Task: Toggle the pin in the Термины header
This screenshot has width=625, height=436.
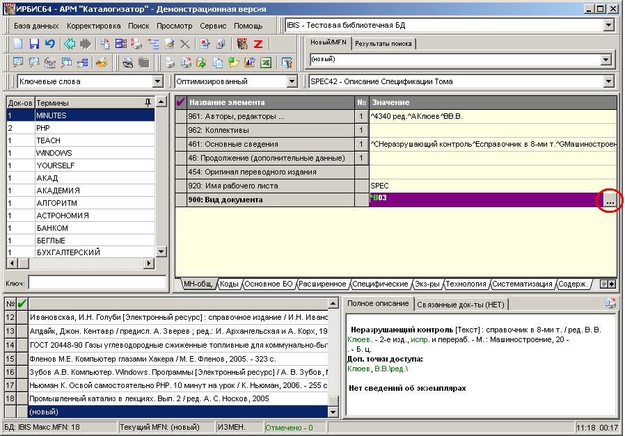Action: [148, 103]
